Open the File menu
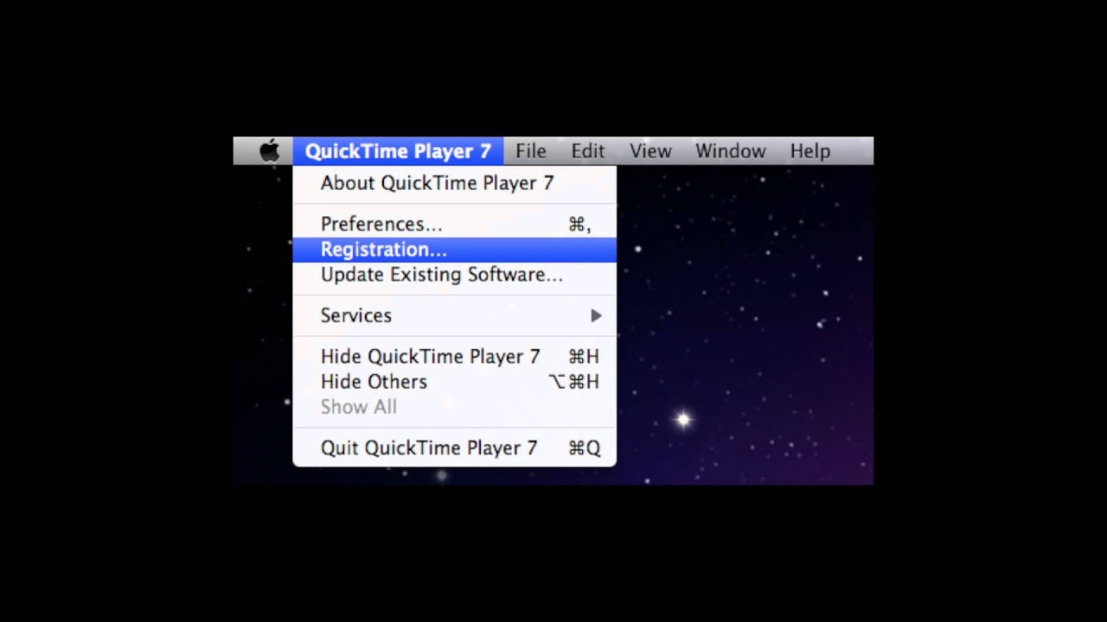This screenshot has height=622, width=1107. click(531, 151)
